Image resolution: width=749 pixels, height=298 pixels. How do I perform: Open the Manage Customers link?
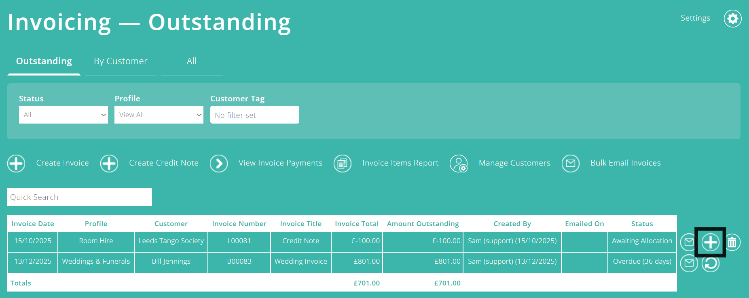pyautogui.click(x=514, y=163)
